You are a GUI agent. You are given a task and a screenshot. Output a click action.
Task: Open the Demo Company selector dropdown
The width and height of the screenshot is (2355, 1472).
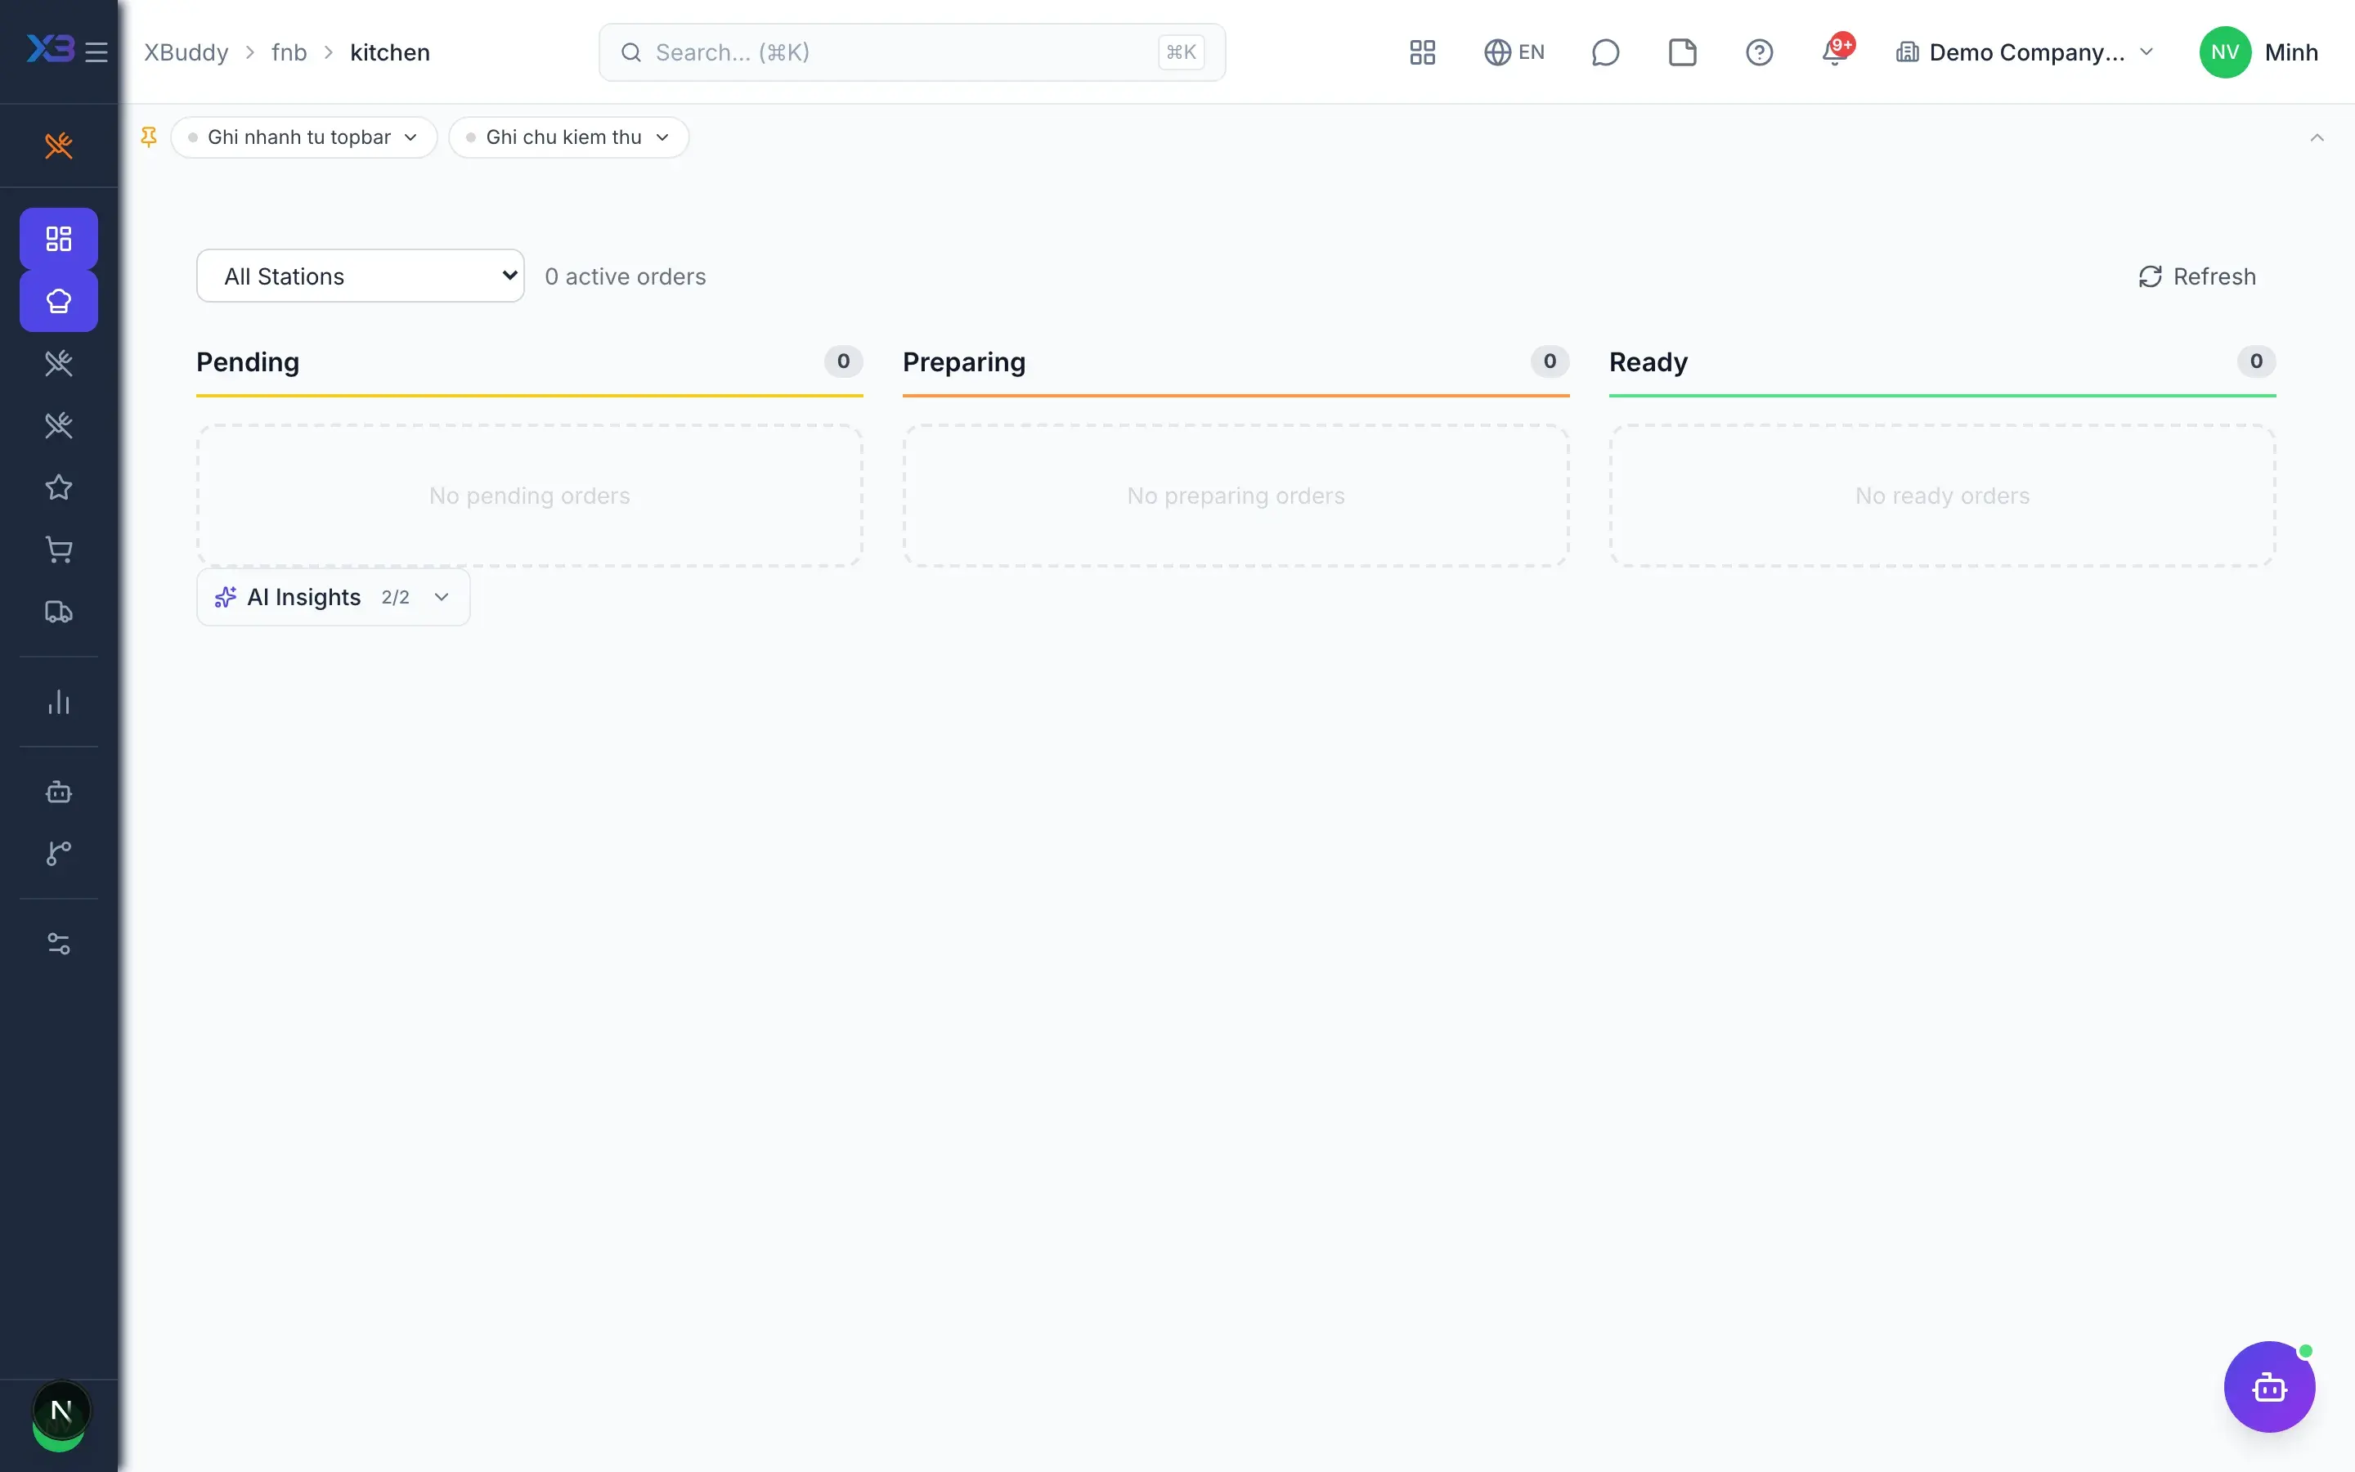(x=2025, y=52)
